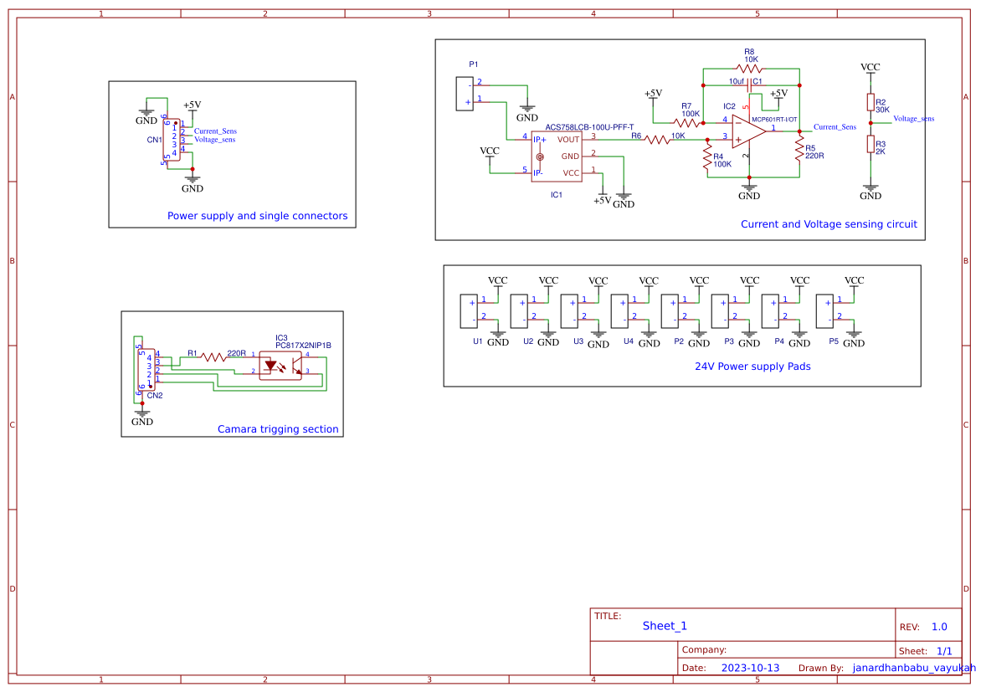Viewport: 986px width, 692px height.
Task: Select the C1 10uf capacitor symbol
Action: tap(749, 82)
